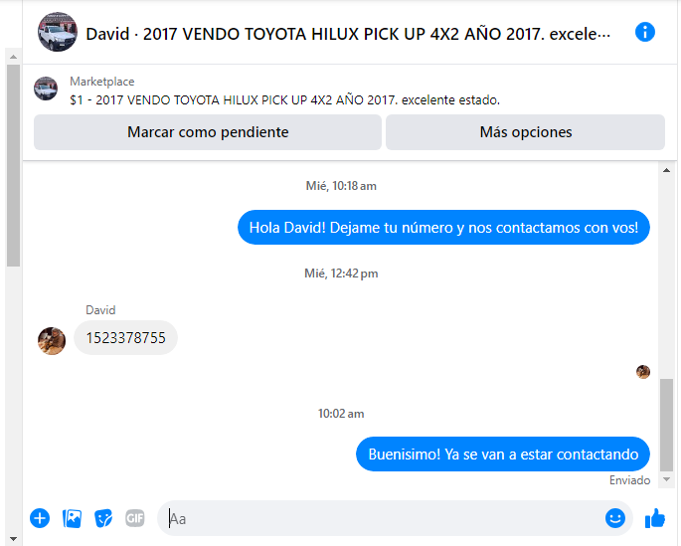Open Más opciones button
This screenshot has width=681, height=546.
click(x=525, y=132)
